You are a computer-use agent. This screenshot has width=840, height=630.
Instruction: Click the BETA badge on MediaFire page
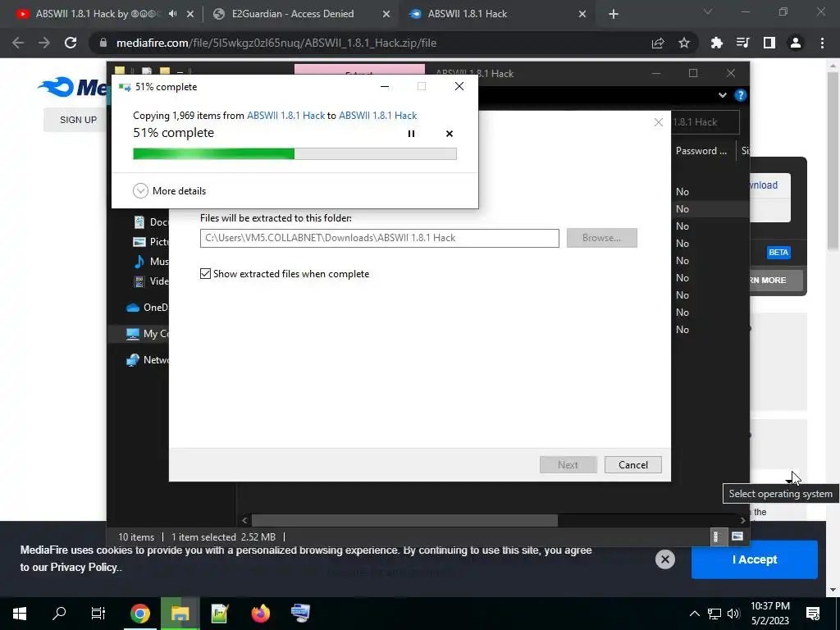(778, 253)
